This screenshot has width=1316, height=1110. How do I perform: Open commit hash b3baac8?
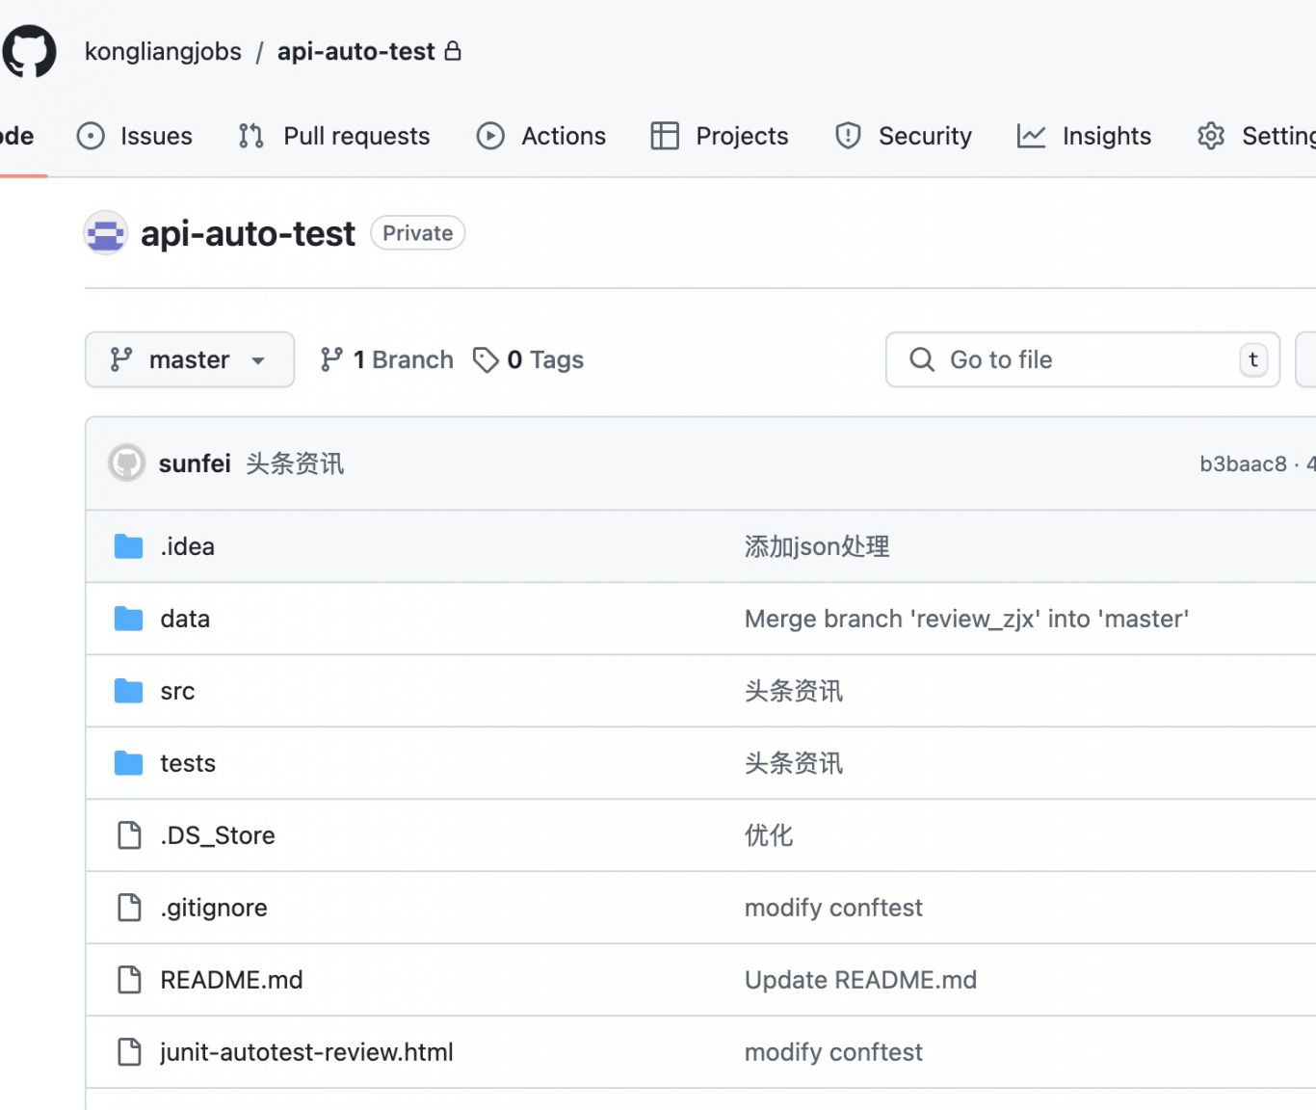pos(1243,463)
